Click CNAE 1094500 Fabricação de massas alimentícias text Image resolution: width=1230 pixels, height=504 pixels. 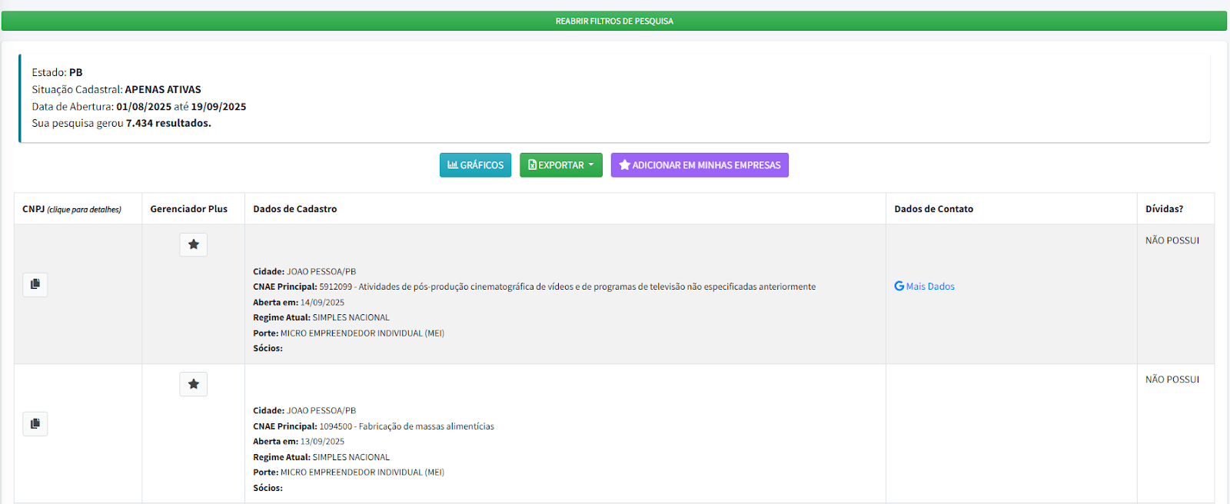coord(406,426)
